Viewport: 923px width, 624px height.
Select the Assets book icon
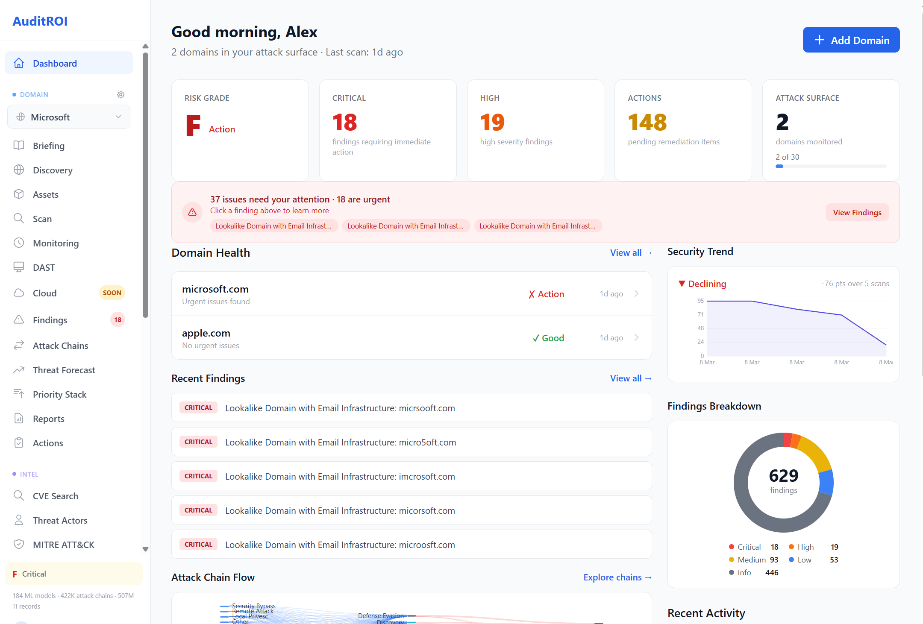(19, 194)
